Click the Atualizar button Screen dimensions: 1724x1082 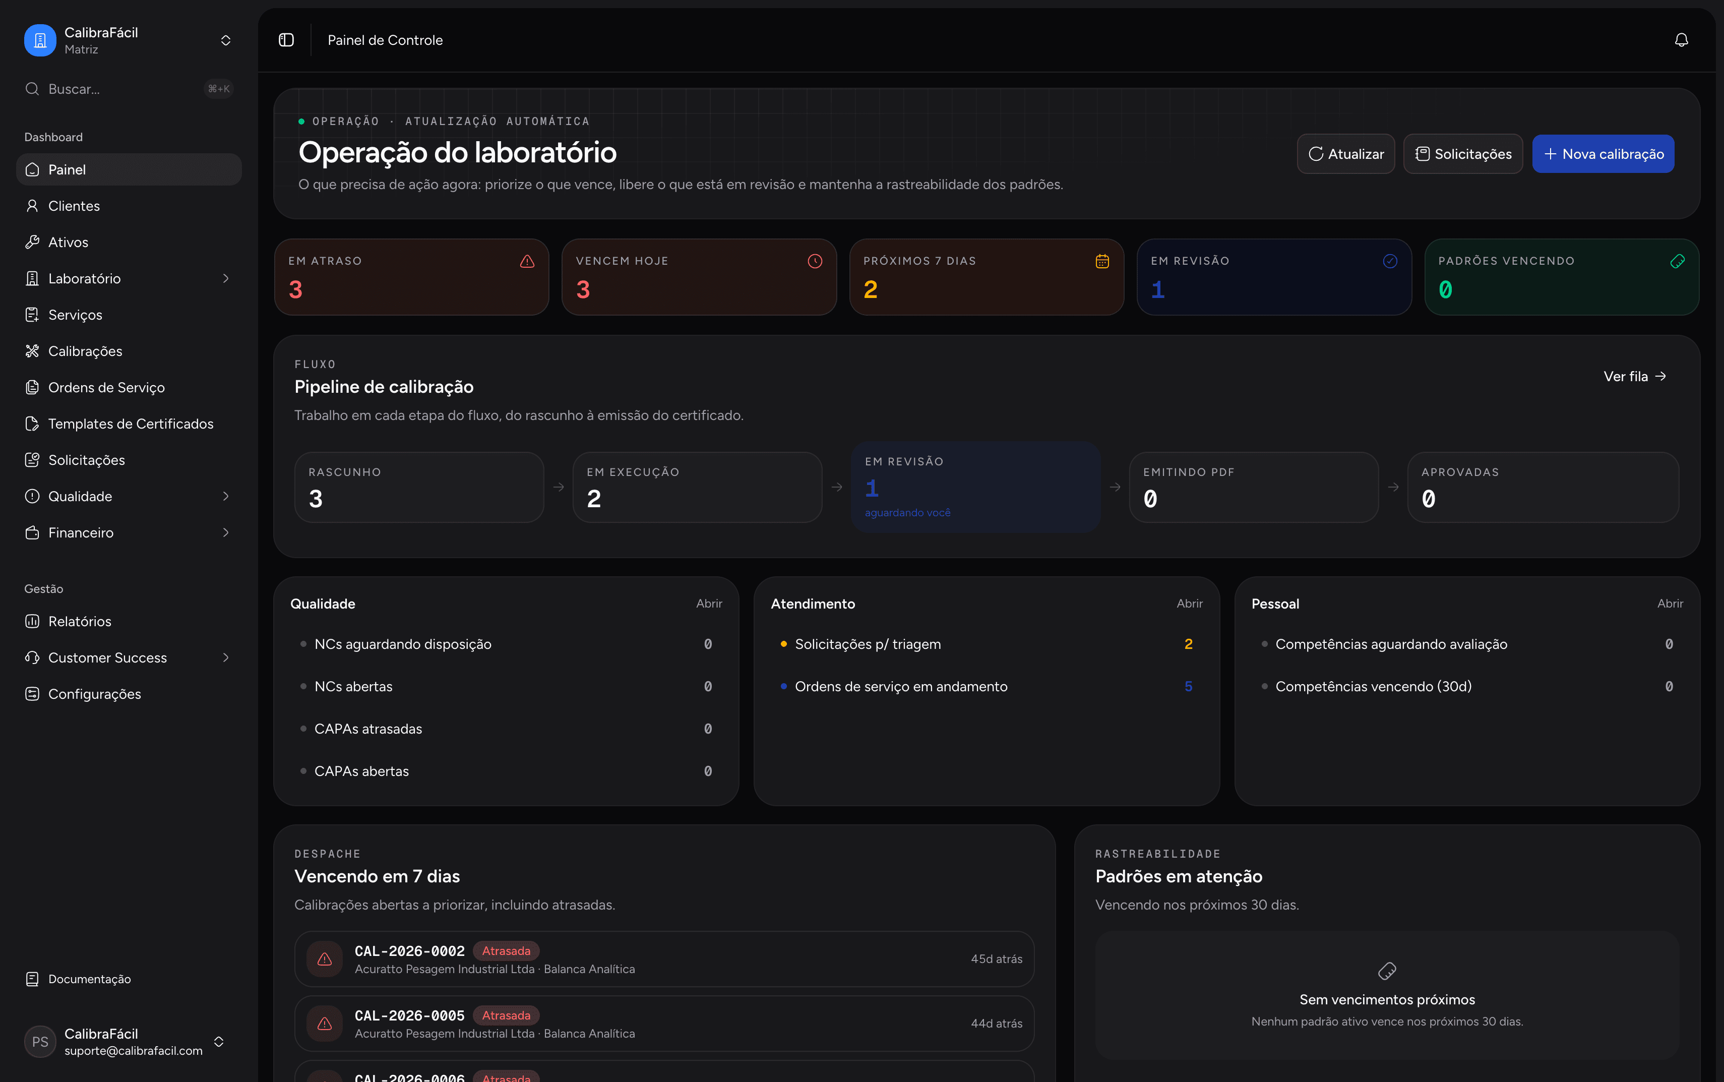click(x=1345, y=154)
